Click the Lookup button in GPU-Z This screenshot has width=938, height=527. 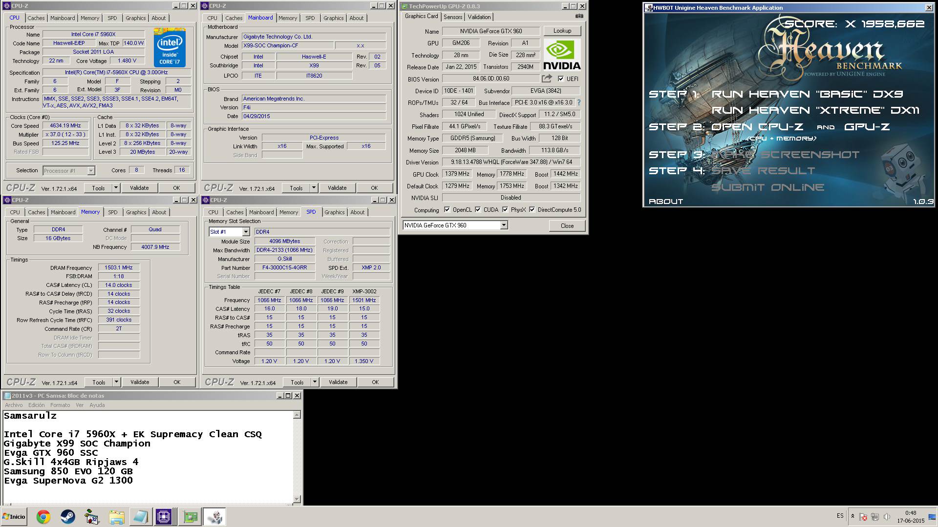(x=562, y=31)
